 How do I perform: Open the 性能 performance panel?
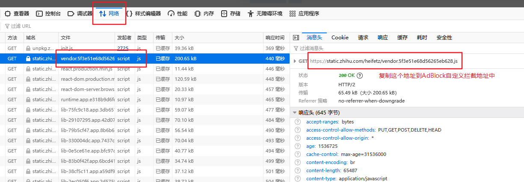click(178, 14)
